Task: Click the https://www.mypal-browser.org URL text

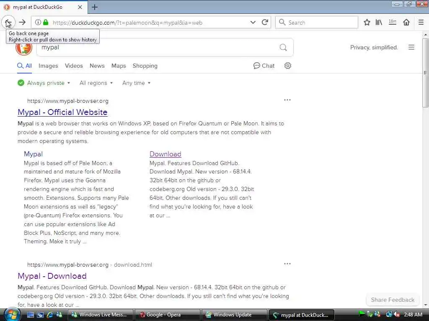Action: click(68, 101)
